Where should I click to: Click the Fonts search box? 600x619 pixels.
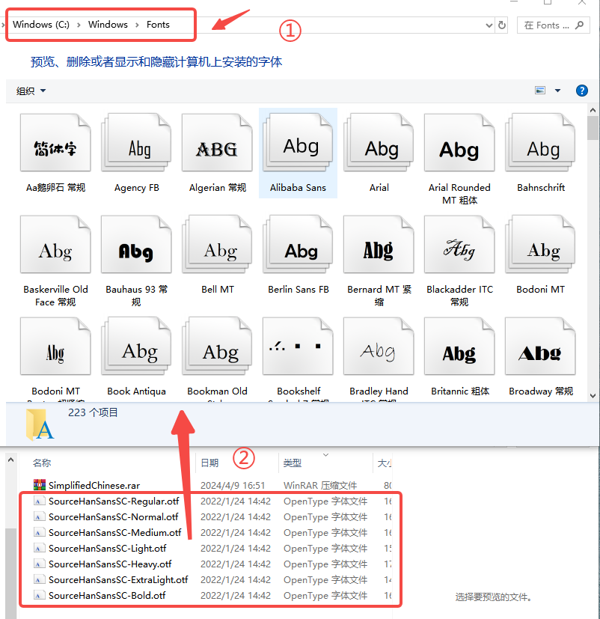pos(554,25)
